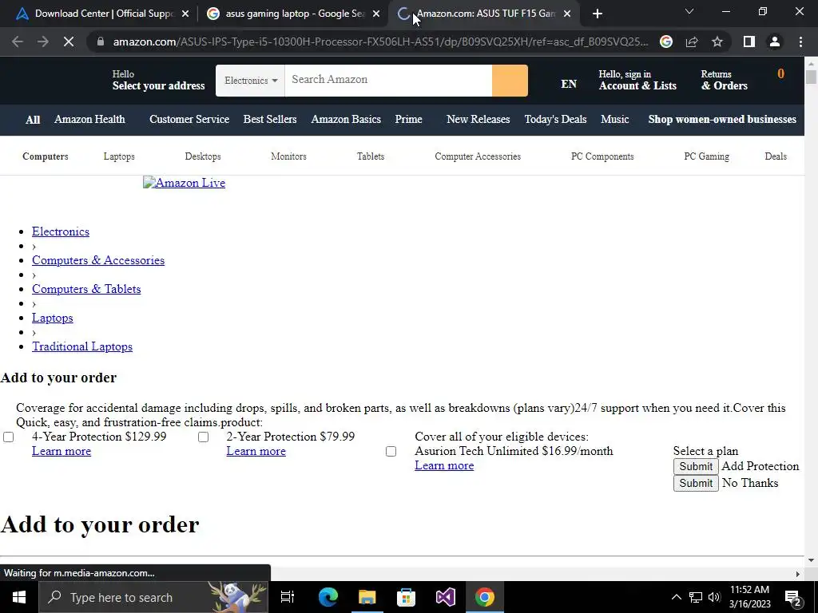Click the browser address bar URL
The image size is (818, 613).
pyautogui.click(x=379, y=42)
